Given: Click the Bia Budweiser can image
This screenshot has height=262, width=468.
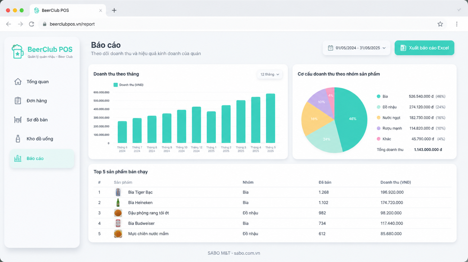Looking at the screenshot, I should (118, 223).
